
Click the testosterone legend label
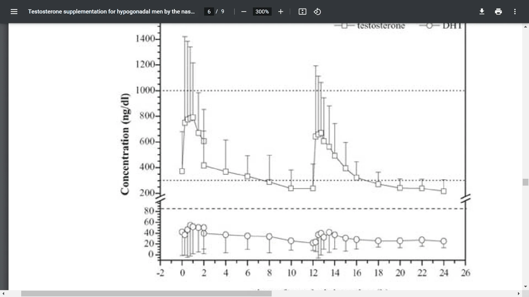(381, 26)
